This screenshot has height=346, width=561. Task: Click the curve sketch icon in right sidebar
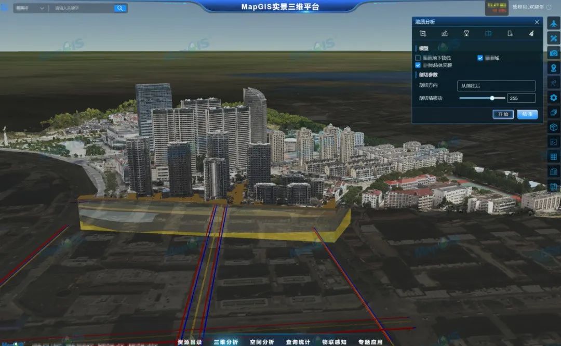tap(554, 83)
